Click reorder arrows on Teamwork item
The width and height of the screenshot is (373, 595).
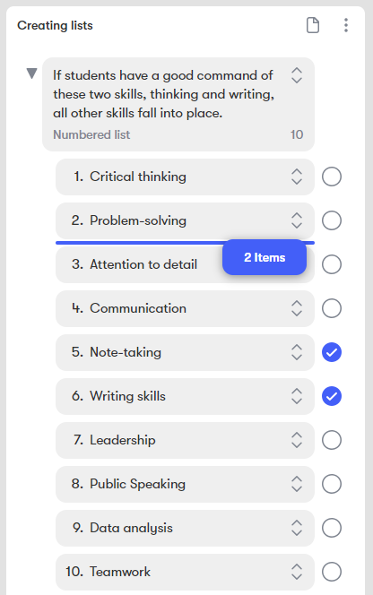297,572
